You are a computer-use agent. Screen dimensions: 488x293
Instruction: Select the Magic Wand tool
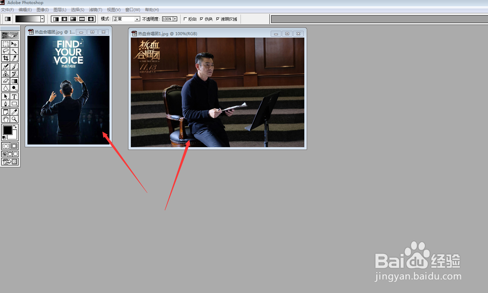coord(14,51)
